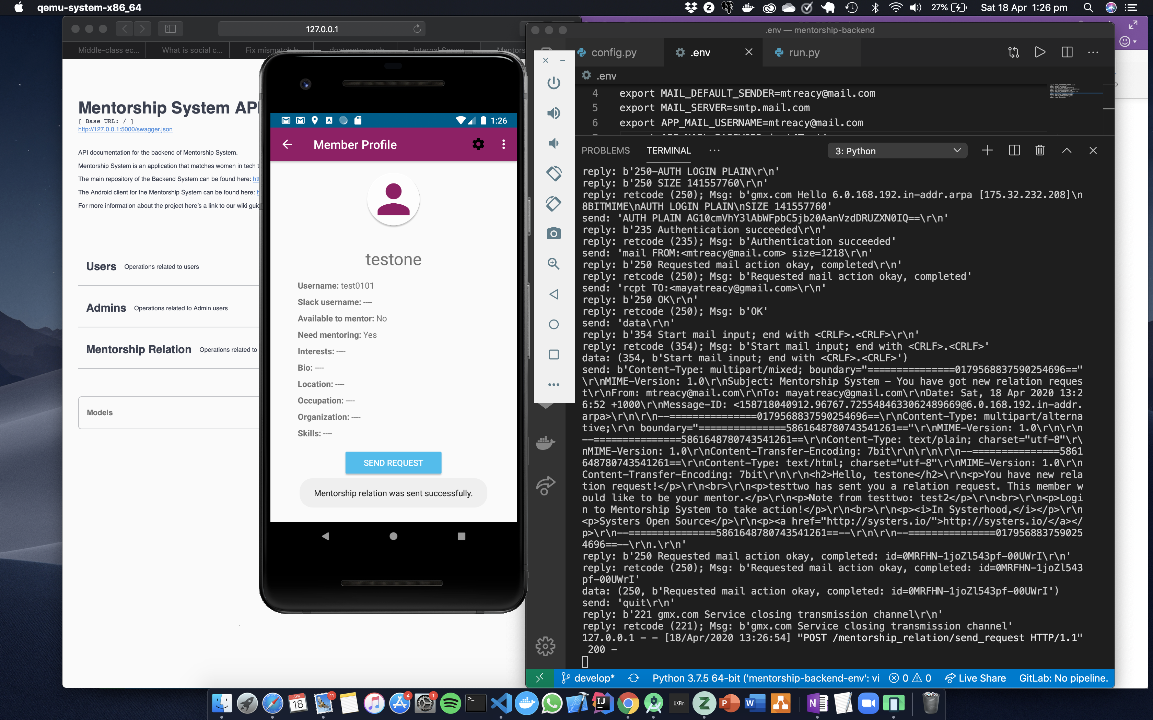Screen dimensions: 1153x720
Task: Open the PROBLEMS panel tab
Action: 606,151
